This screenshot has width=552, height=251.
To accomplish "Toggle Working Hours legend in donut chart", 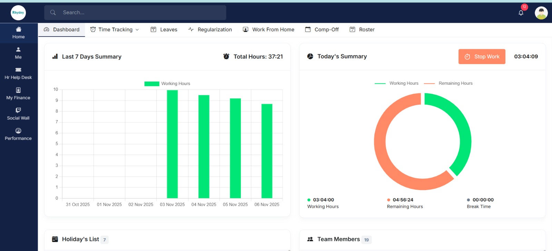I will pyautogui.click(x=397, y=83).
